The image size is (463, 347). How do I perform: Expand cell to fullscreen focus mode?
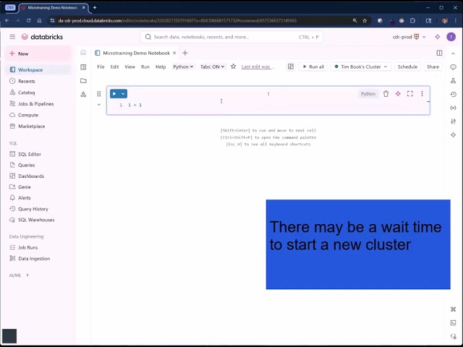click(x=410, y=94)
